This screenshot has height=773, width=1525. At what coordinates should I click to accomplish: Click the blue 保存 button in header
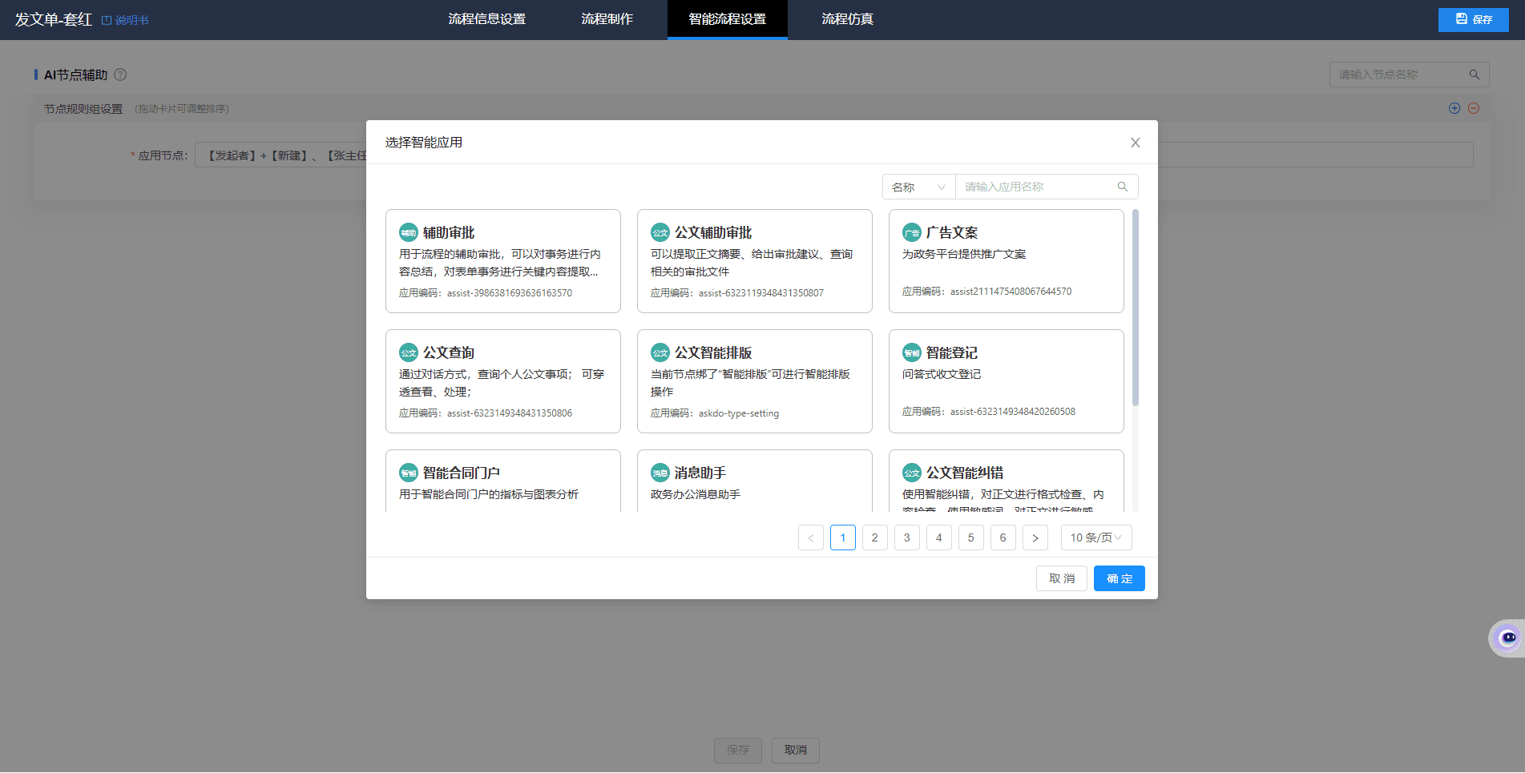click(x=1474, y=19)
